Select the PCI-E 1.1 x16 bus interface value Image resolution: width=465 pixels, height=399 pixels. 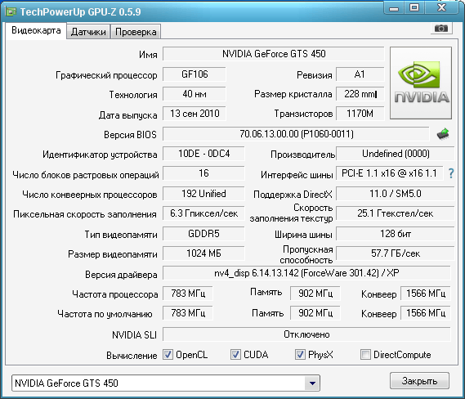tap(389, 173)
